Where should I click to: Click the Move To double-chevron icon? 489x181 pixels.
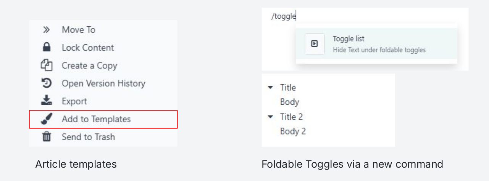tap(46, 30)
